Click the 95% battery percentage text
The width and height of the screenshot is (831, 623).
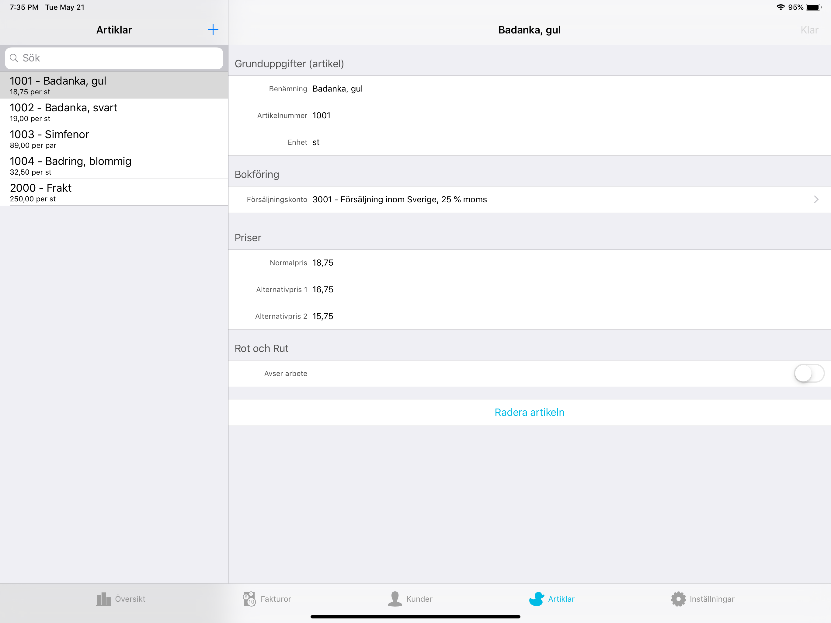click(796, 7)
